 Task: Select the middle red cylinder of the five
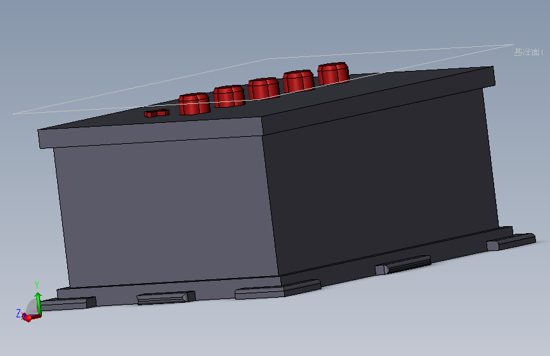coord(264,89)
